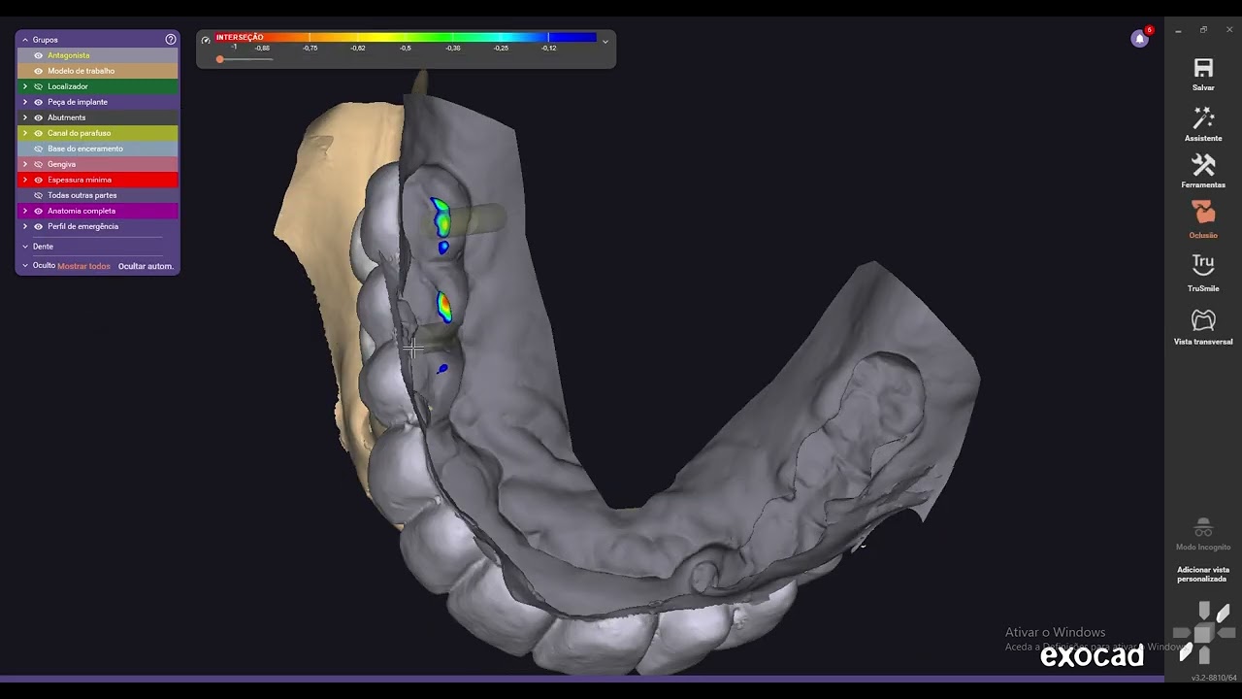Hide the Peça de implante group
This screenshot has height=699, width=1242.
tap(39, 102)
